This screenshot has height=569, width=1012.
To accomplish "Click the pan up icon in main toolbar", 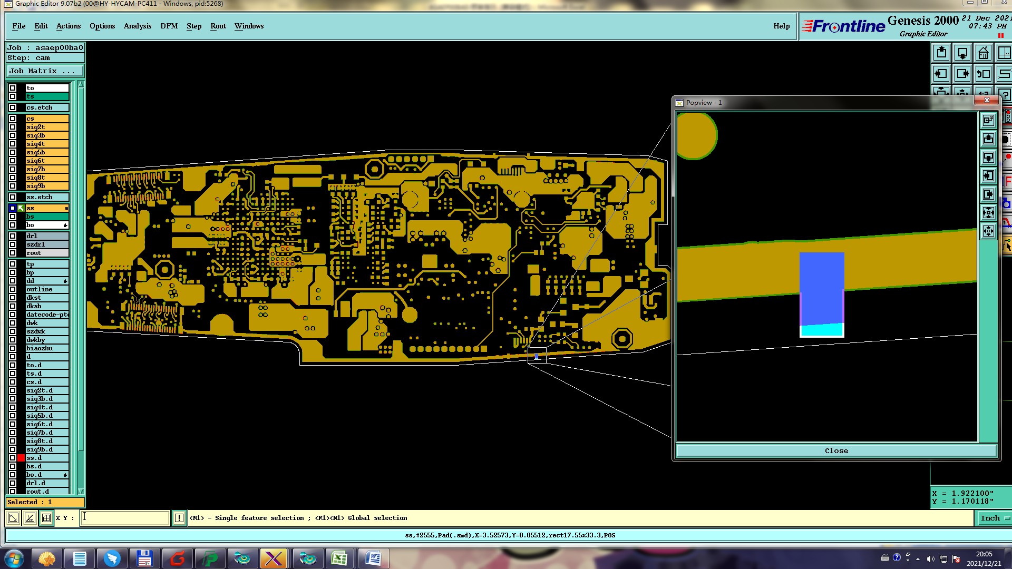I will click(x=941, y=53).
